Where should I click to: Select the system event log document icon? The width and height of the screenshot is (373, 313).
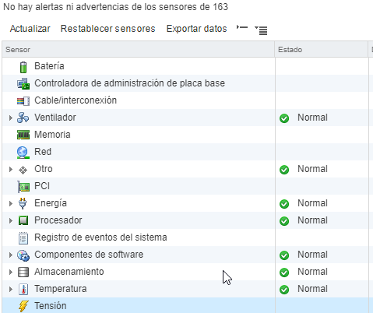point(23,238)
